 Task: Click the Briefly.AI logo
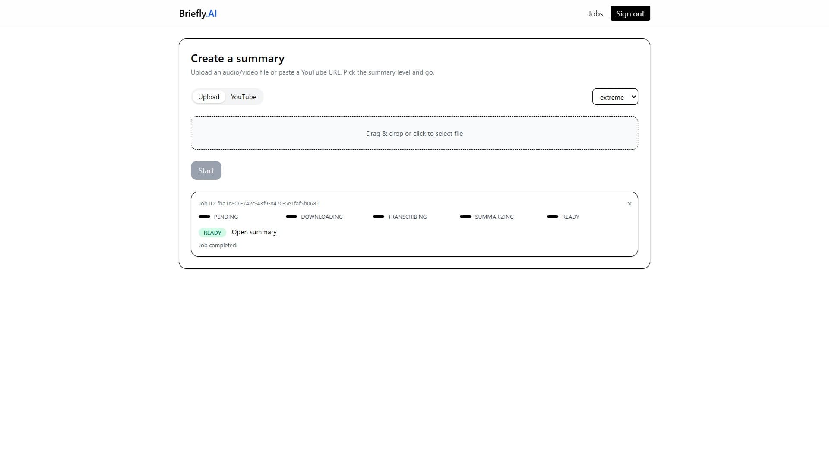pyautogui.click(x=197, y=13)
